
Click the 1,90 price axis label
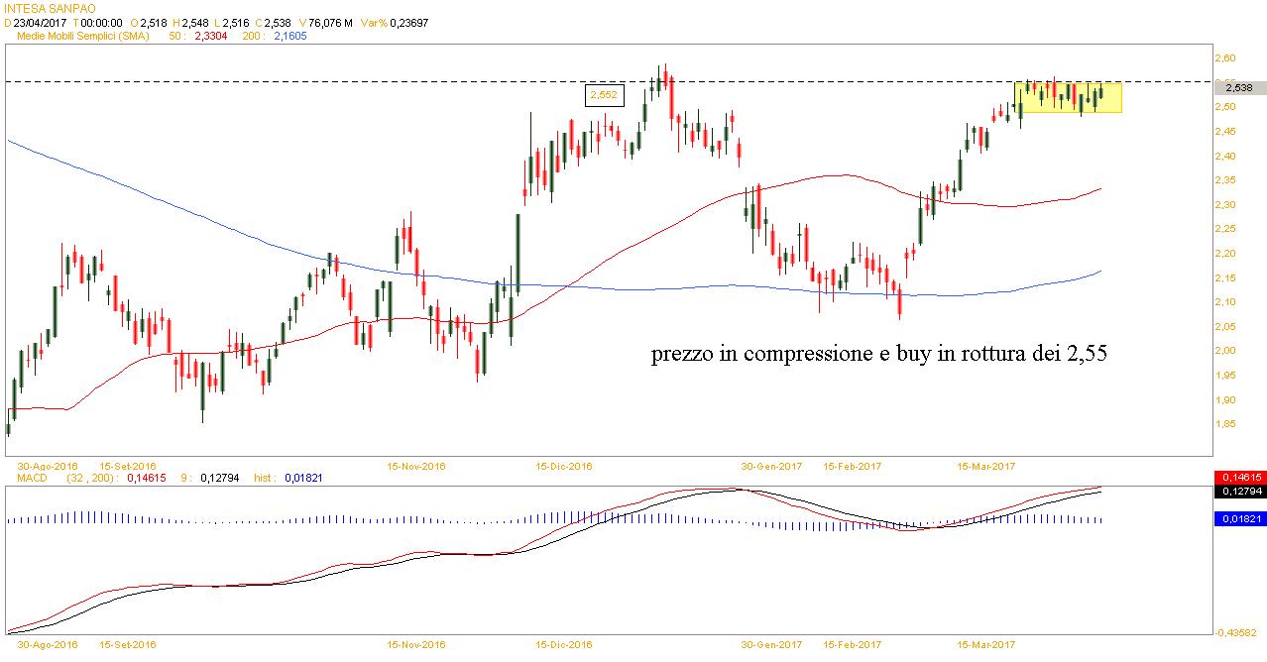point(1227,399)
